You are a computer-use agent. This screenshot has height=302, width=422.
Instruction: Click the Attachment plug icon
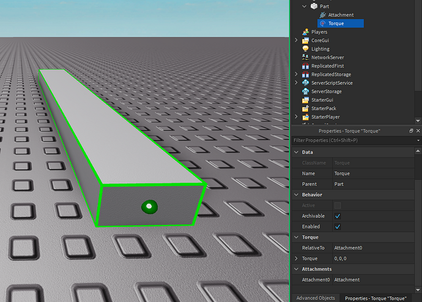click(x=322, y=15)
